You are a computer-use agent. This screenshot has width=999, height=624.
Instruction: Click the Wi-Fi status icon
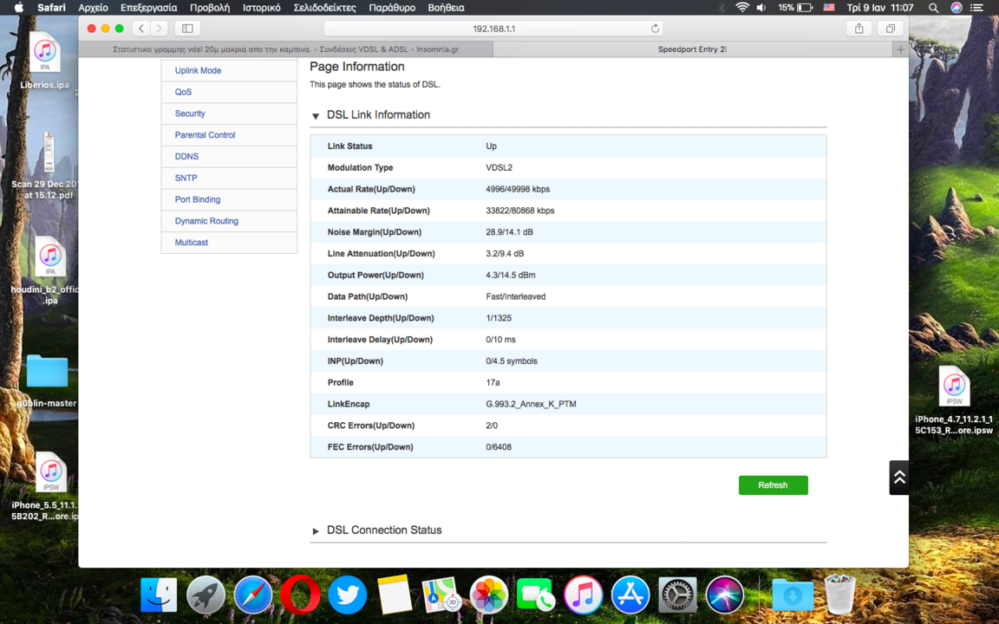pos(742,8)
